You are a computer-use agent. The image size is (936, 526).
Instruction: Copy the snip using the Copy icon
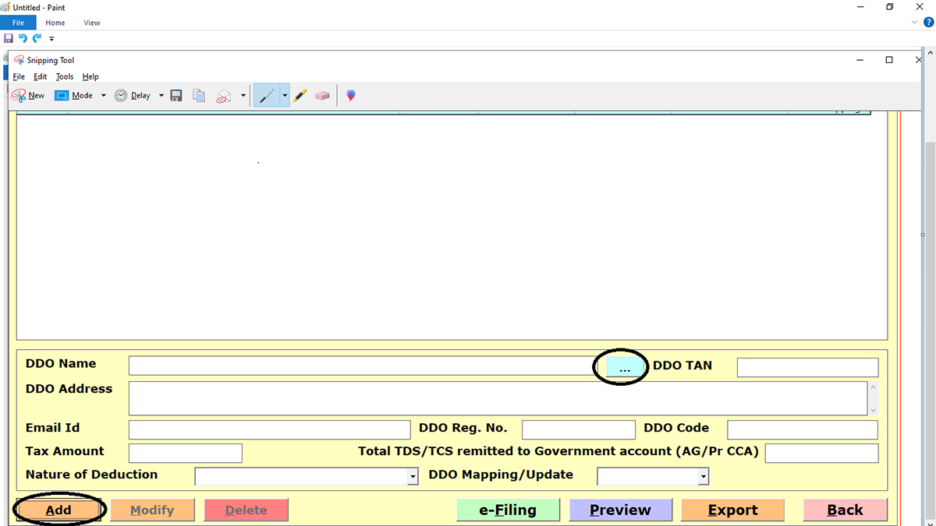pos(199,95)
